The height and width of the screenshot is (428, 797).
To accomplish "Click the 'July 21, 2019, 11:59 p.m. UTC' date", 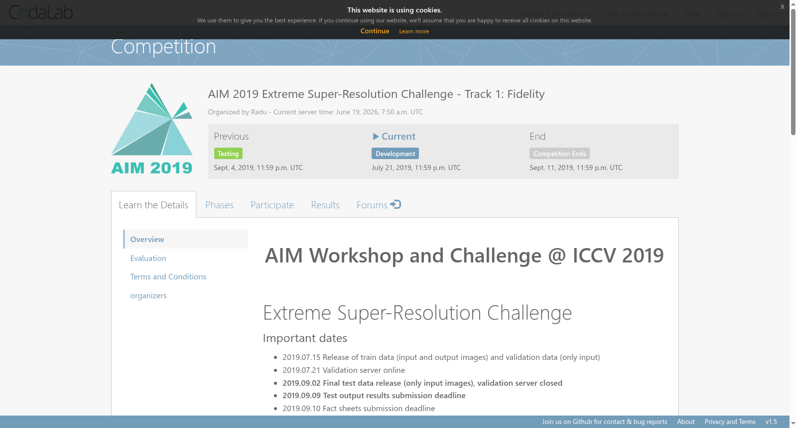I will click(416, 168).
